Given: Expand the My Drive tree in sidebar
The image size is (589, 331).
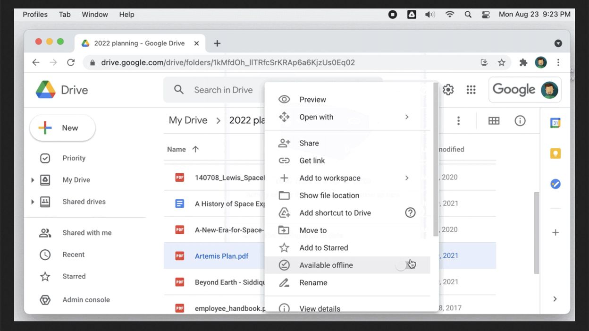Looking at the screenshot, I should point(33,180).
